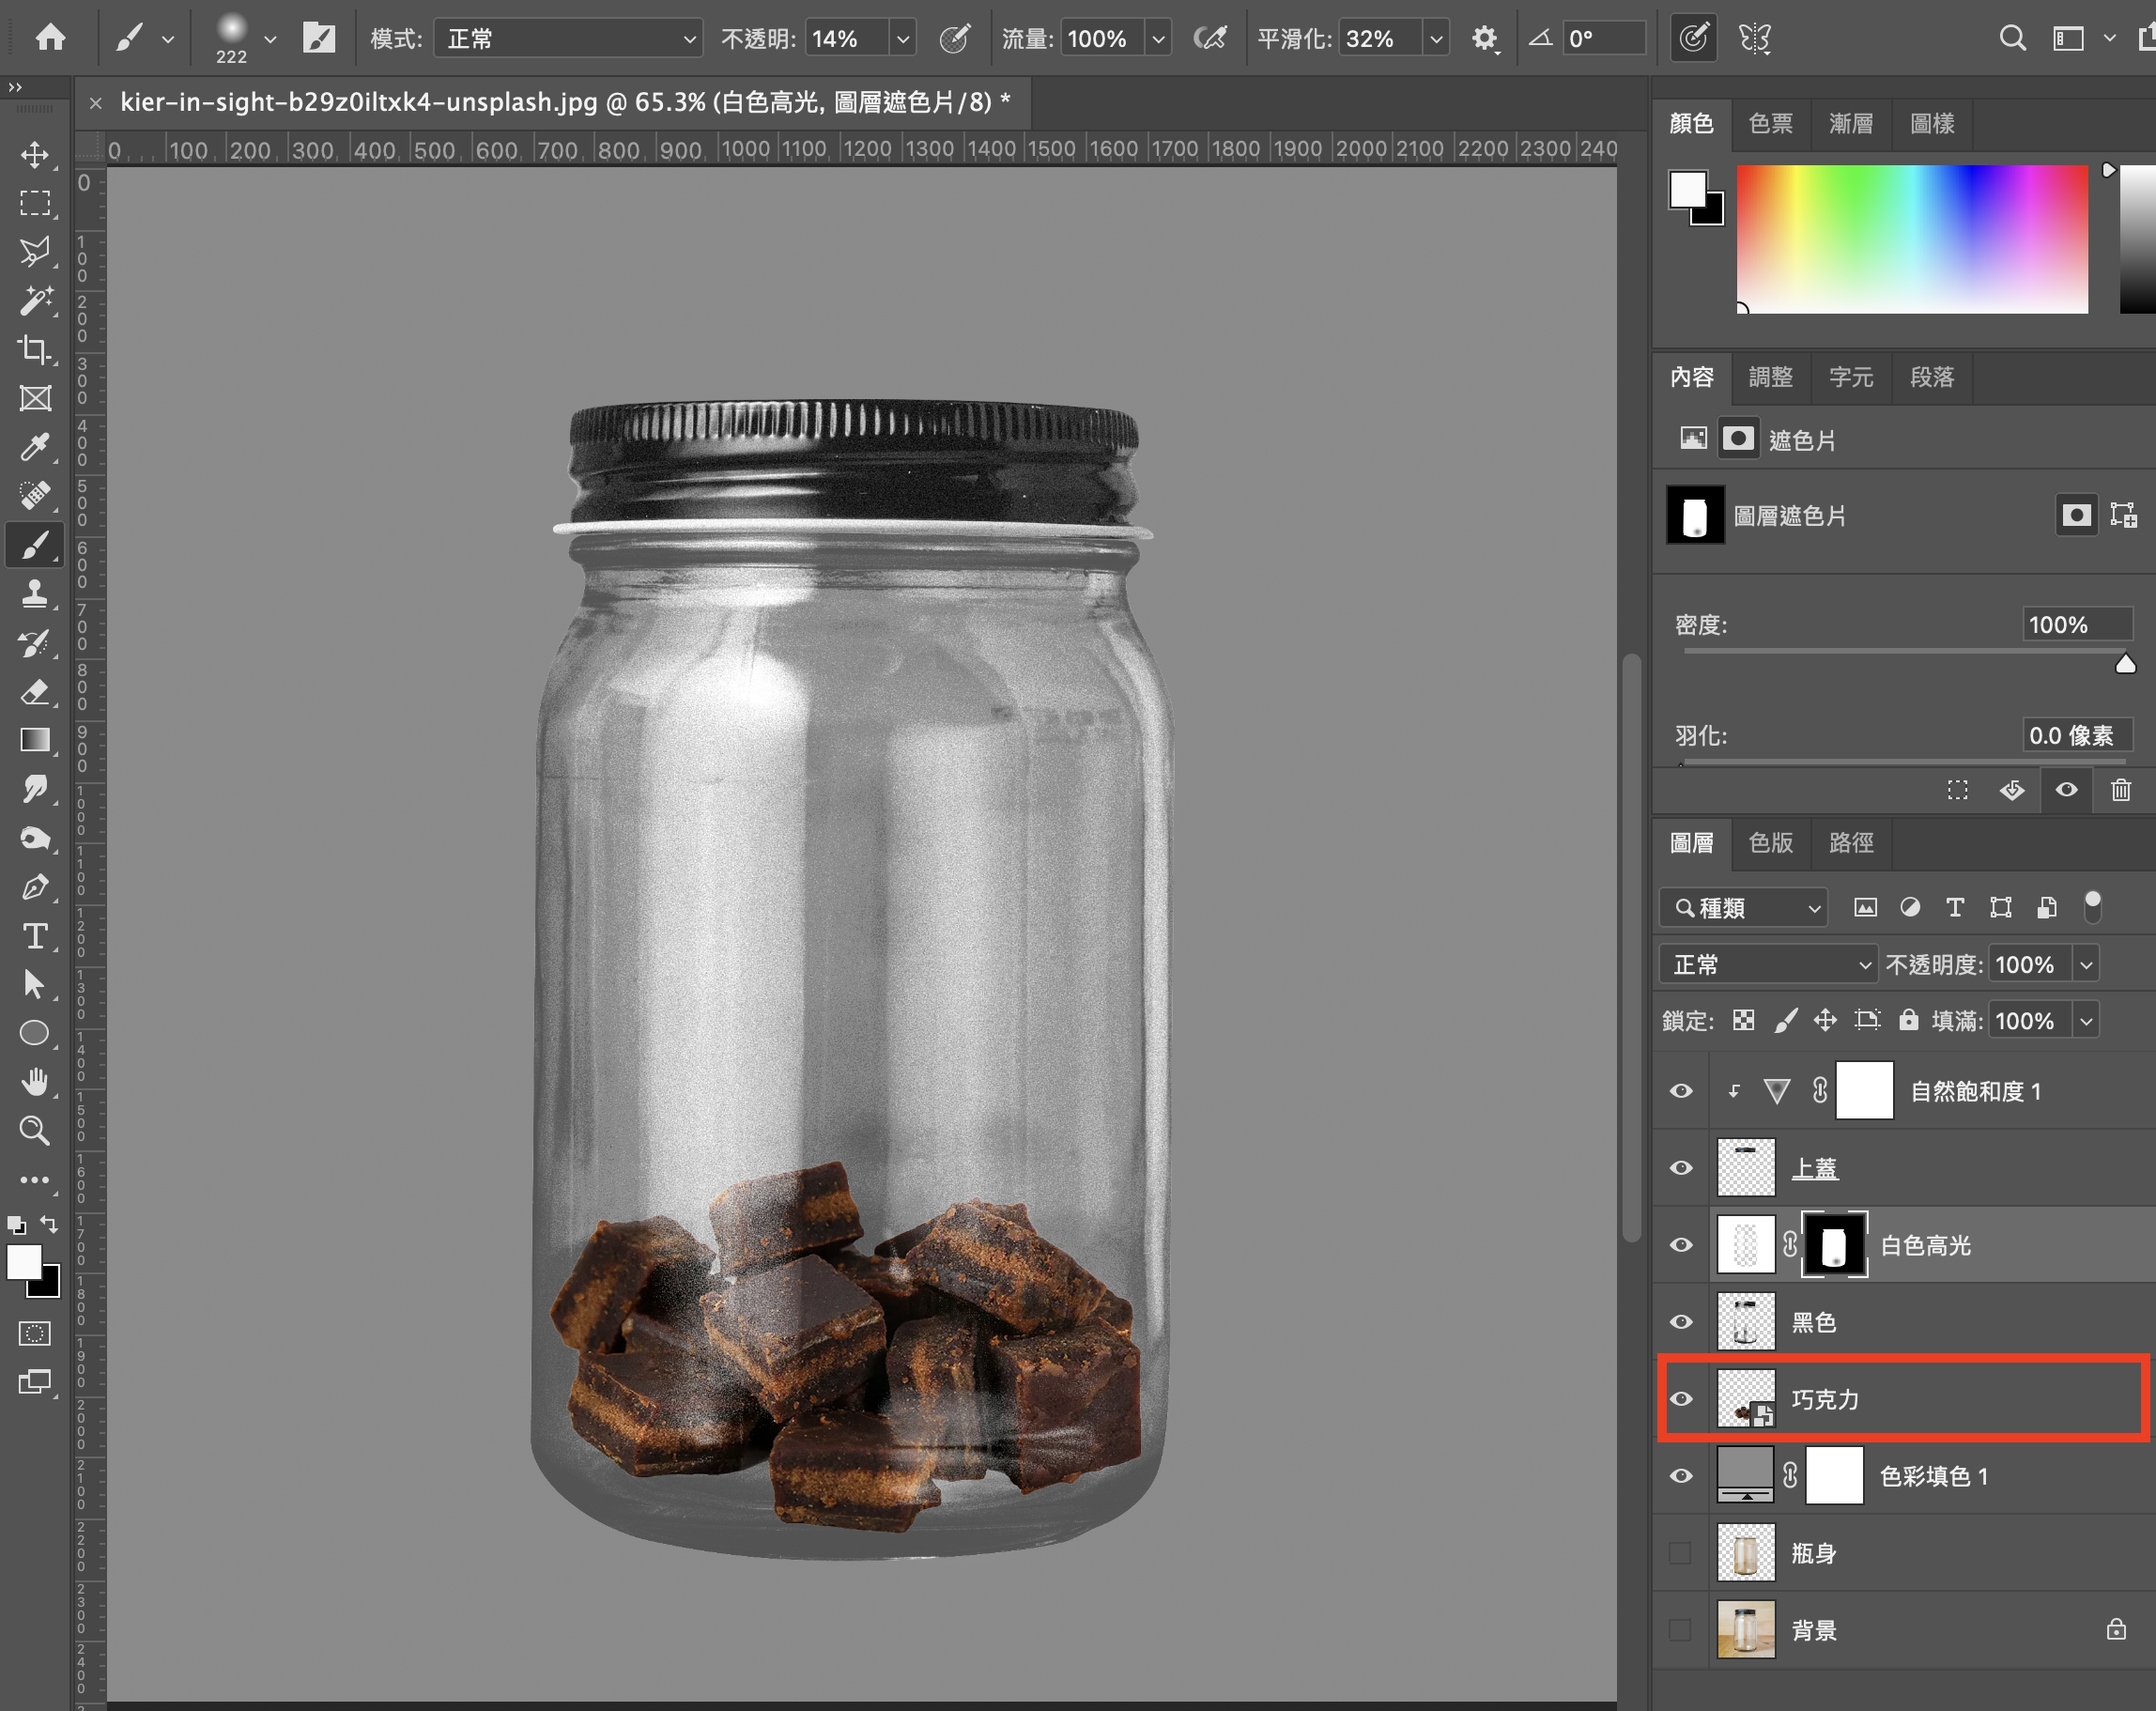Switch to the 路徑 tab
Viewport: 2156px width, 1711px height.
click(x=1851, y=843)
